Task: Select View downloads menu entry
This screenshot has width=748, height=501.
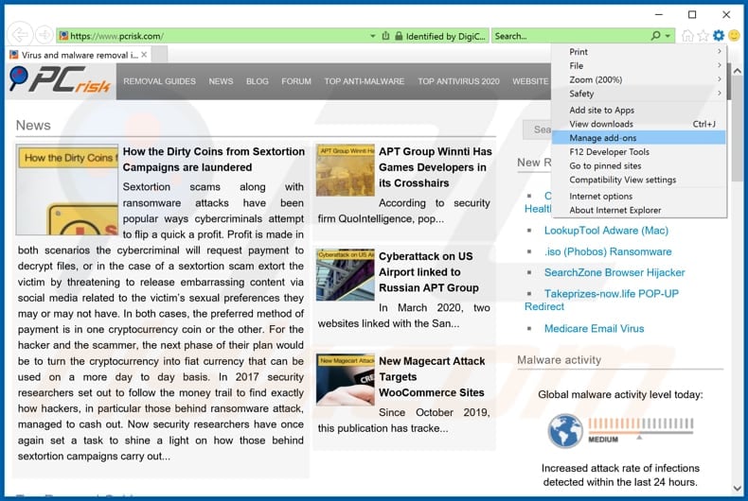Action: [x=639, y=124]
